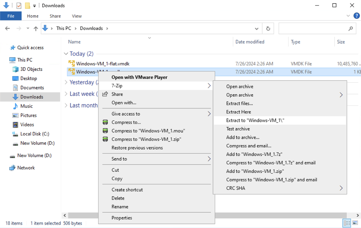Expand the Last month group
The width and height of the screenshot is (361, 228).
click(66, 105)
